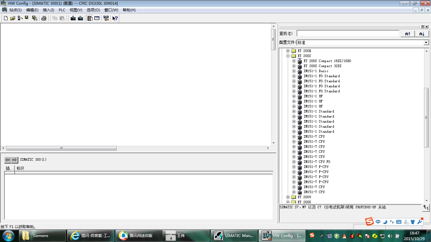Expand the ET 200U folder

pyautogui.click(x=288, y=197)
